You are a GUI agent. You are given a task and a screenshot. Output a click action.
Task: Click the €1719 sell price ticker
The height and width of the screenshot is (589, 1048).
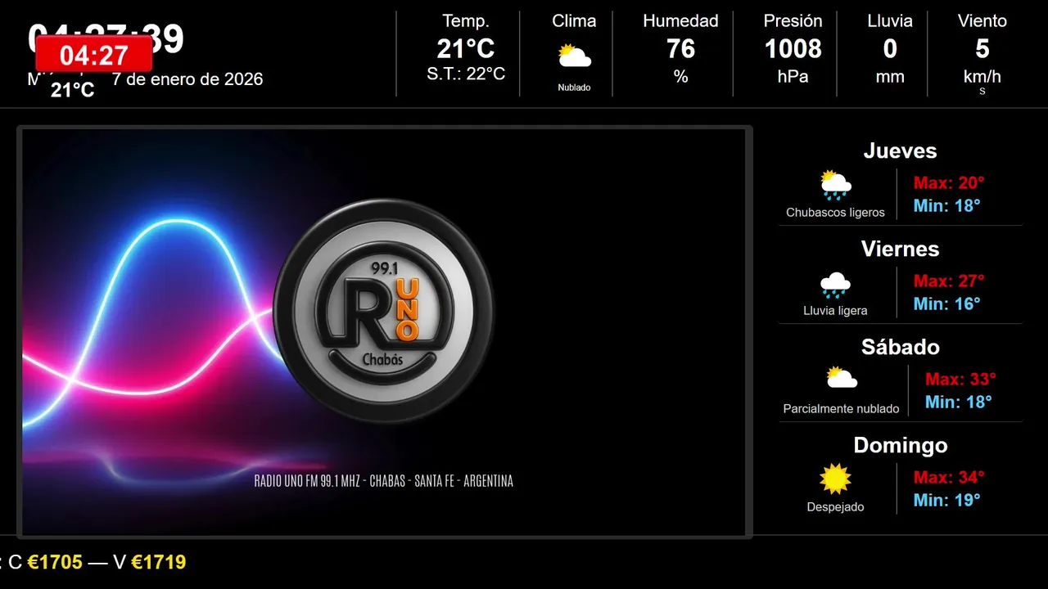pos(159,562)
